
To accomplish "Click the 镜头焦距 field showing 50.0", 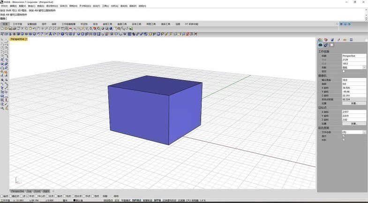I will click(x=354, y=80).
